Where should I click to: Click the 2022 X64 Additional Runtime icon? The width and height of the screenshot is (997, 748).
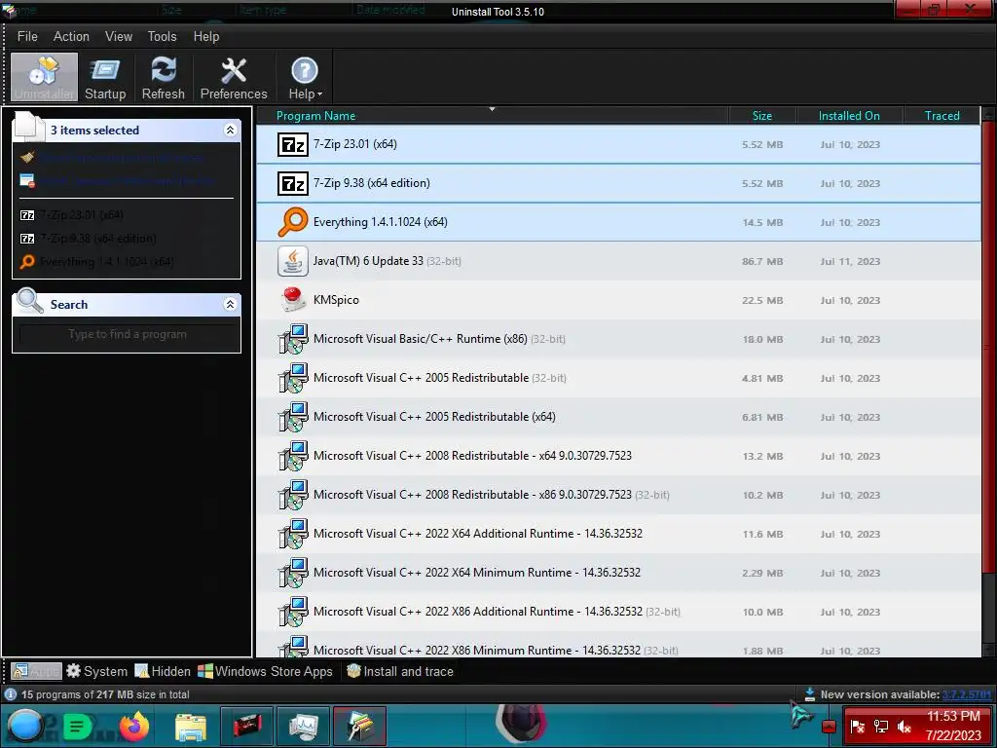(293, 534)
